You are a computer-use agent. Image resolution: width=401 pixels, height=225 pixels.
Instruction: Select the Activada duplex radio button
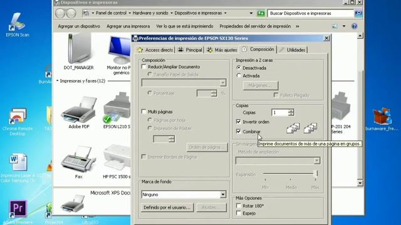[x=238, y=76]
